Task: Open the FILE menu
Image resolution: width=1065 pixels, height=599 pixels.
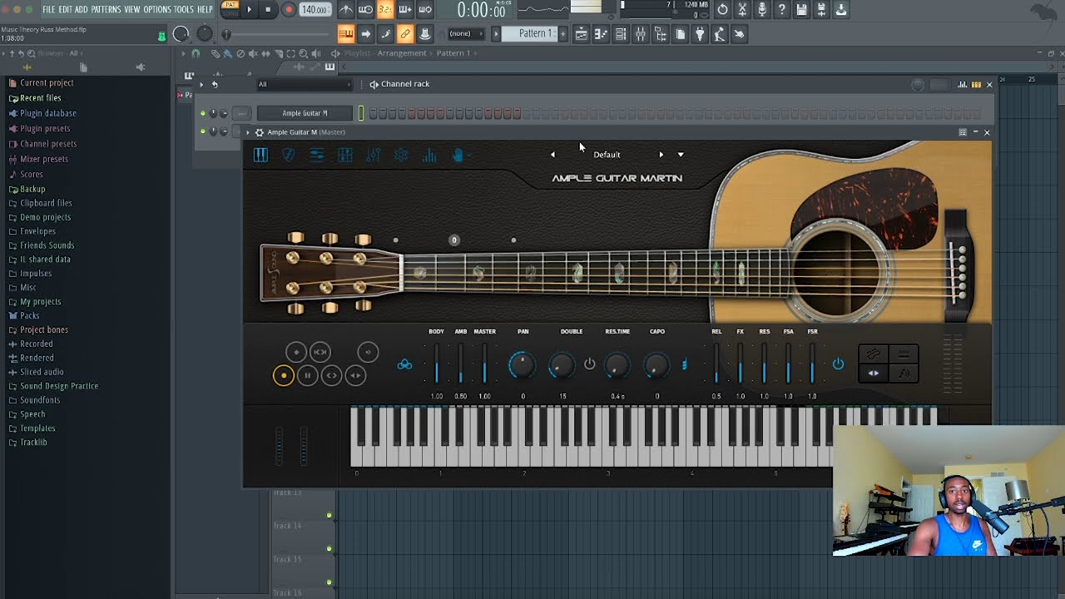Action: [x=49, y=9]
